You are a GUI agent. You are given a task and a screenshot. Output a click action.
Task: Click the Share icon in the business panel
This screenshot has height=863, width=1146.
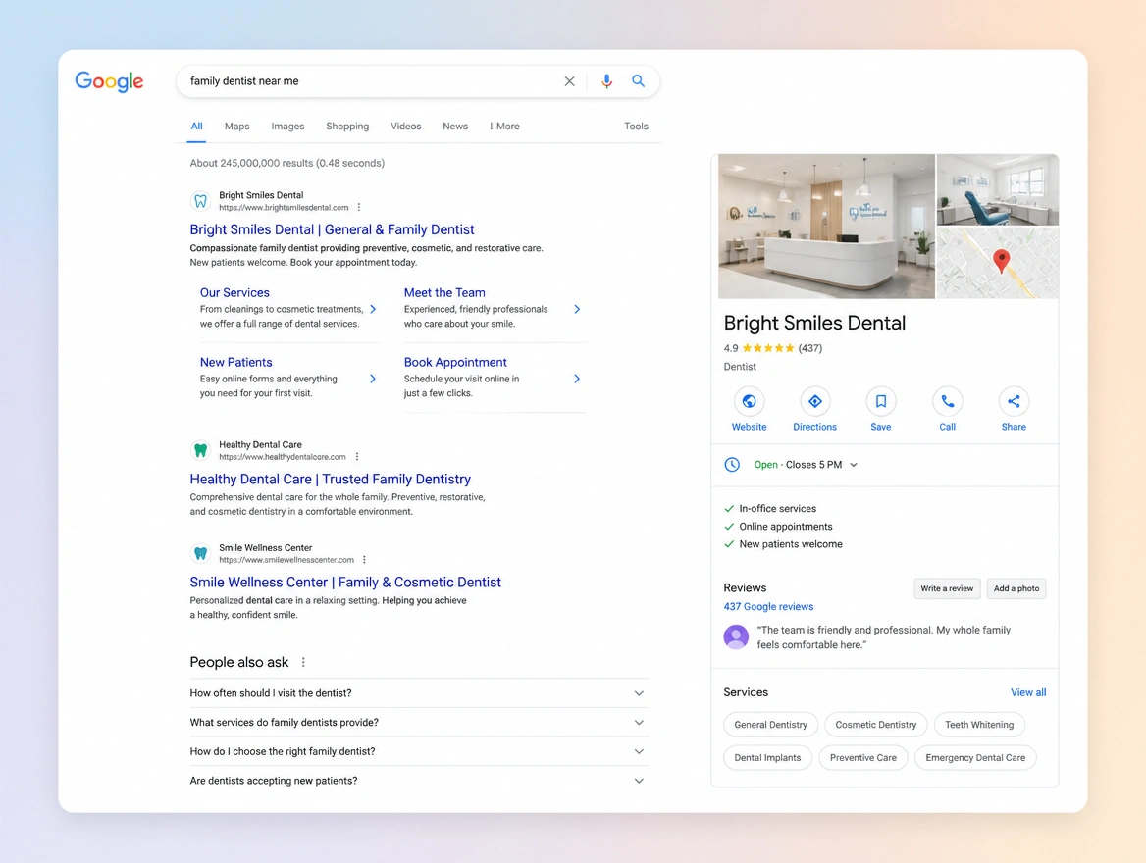1014,401
